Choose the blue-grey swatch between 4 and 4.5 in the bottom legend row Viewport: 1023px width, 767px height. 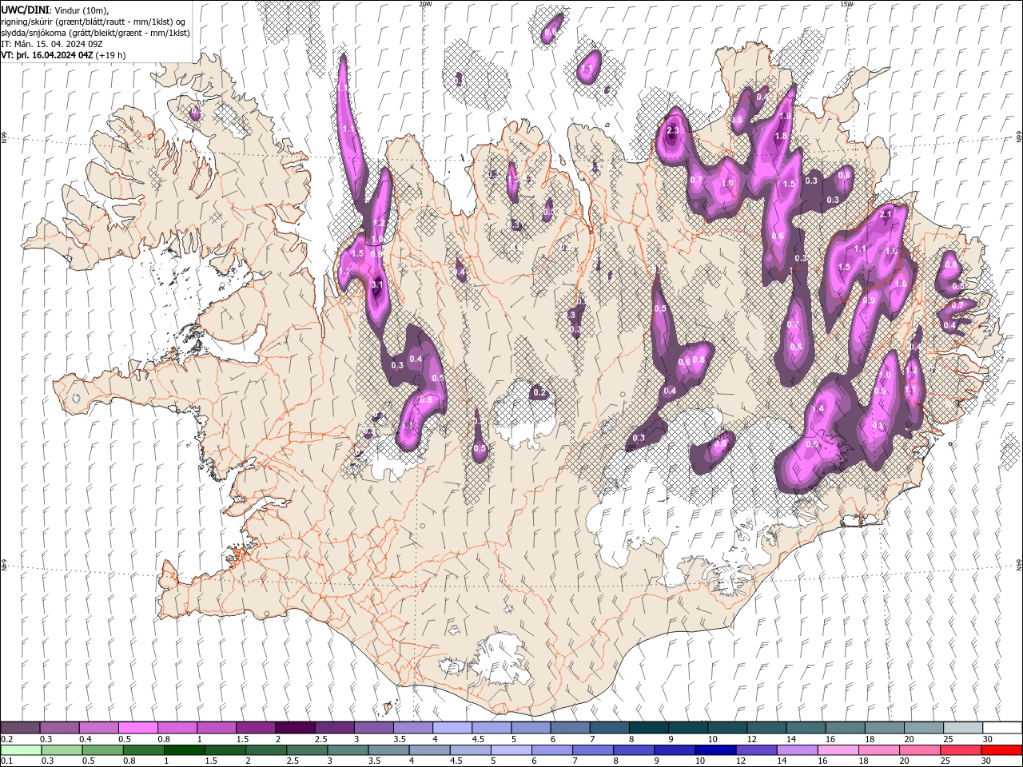click(x=428, y=750)
